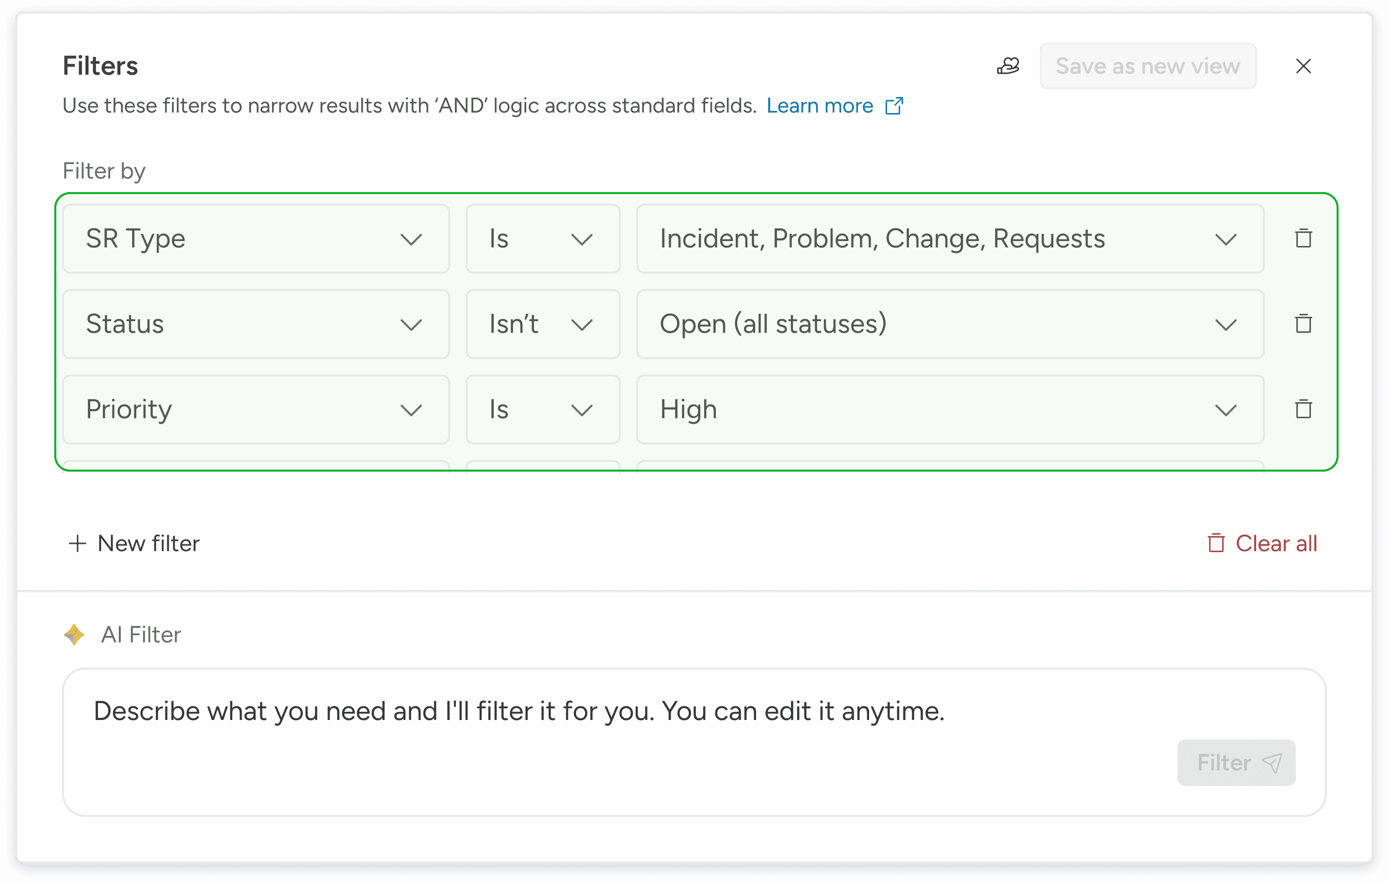Open the Priority field dropdown

point(256,409)
